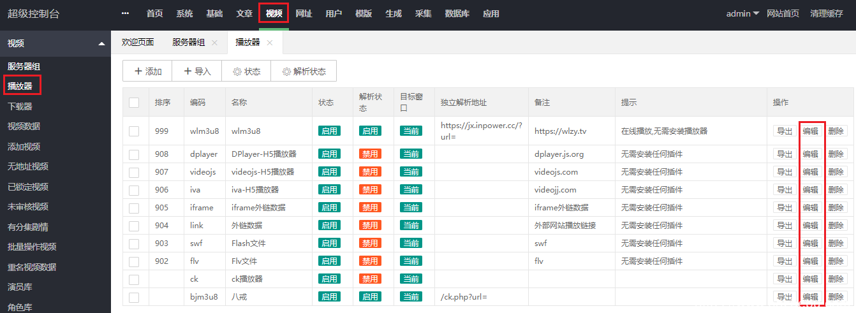Screen dimensions: 856x313
Task: Check the box for row dplayer
Action: pos(134,154)
